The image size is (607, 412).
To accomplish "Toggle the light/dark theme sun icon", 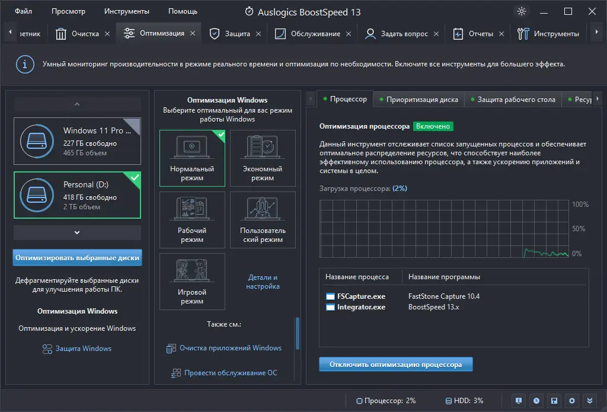I will [x=521, y=11].
